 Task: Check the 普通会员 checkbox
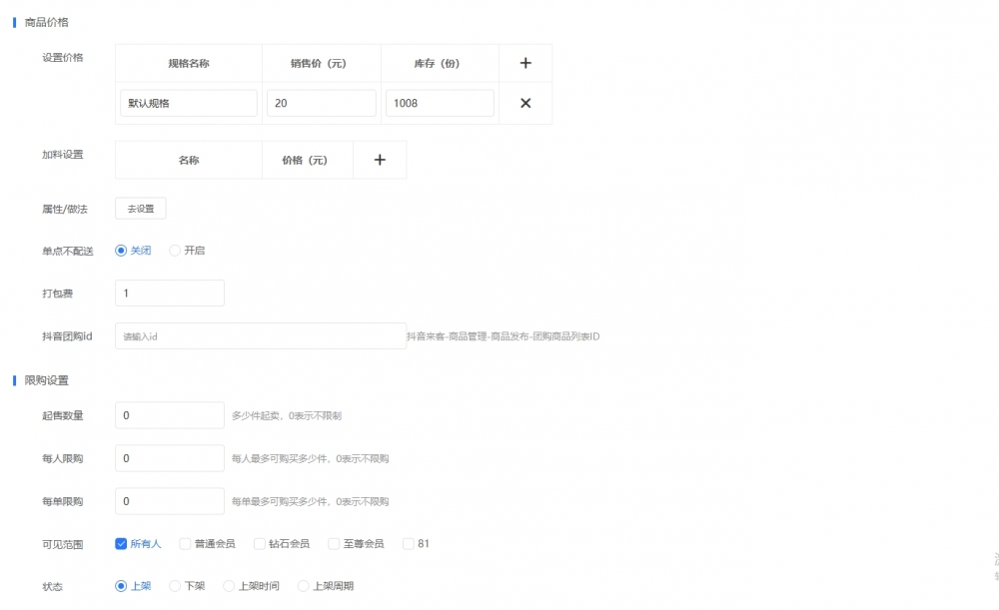185,544
